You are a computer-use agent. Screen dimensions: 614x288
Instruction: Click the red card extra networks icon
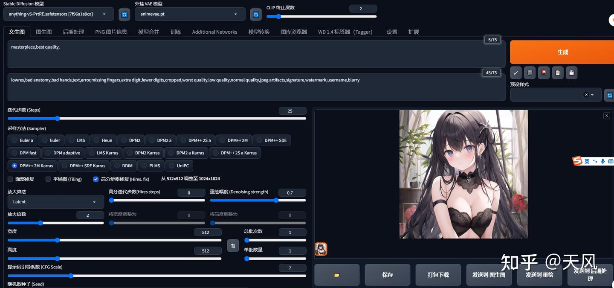(544, 73)
